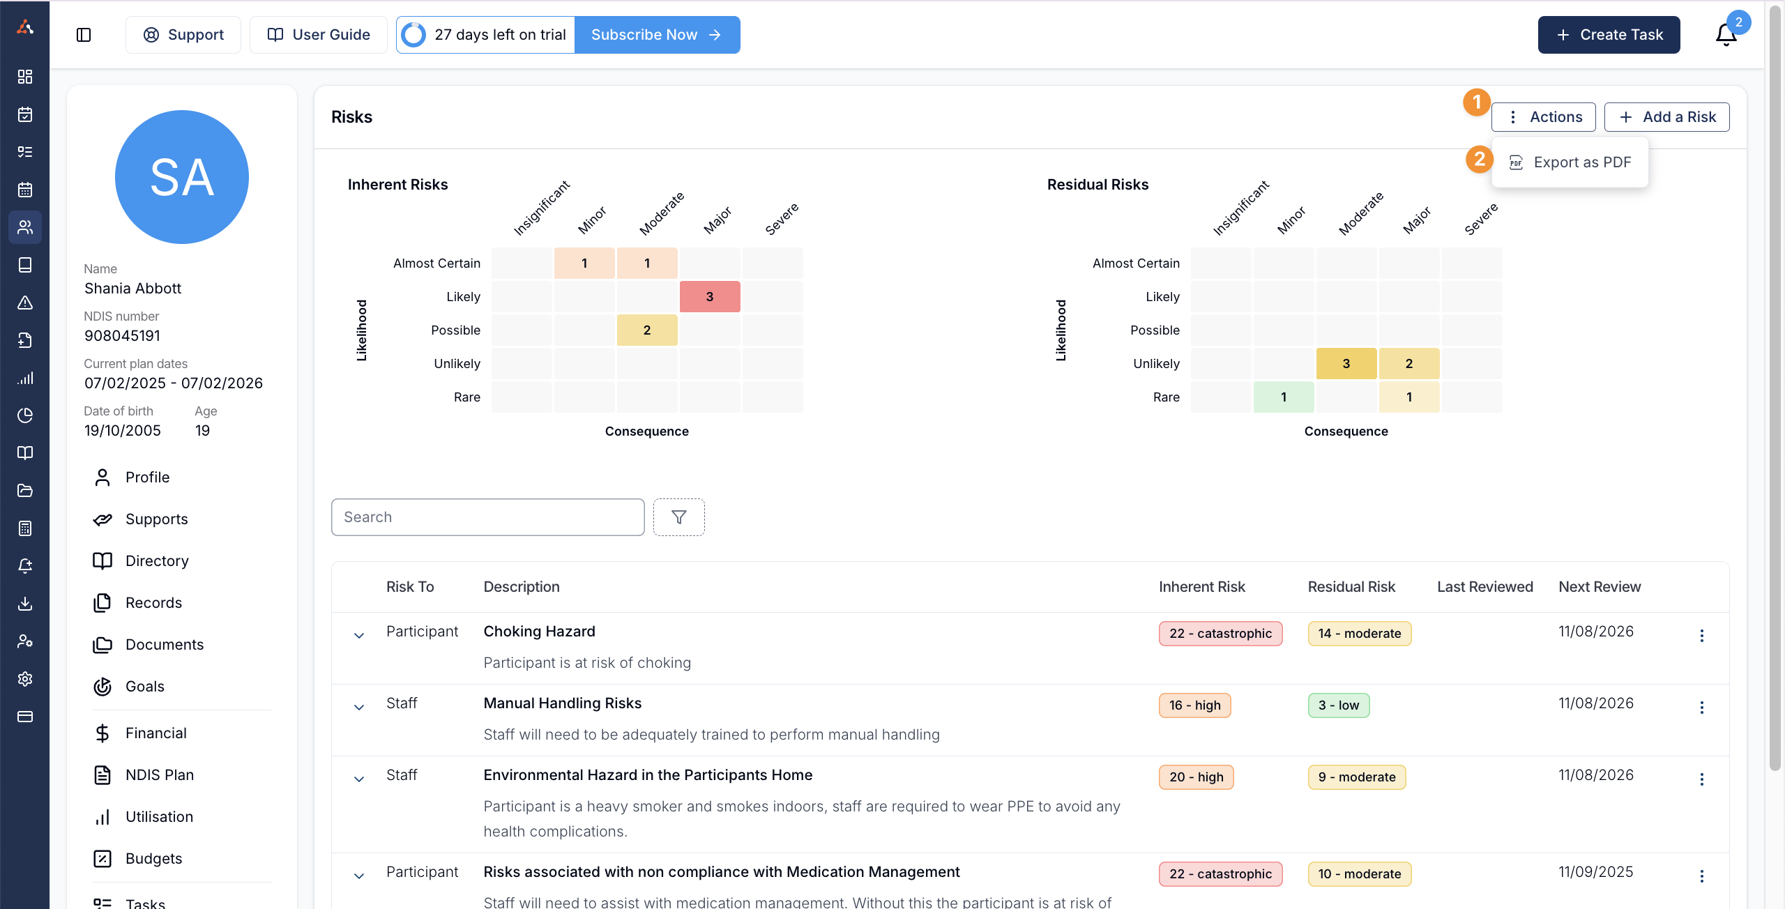Click red Likely-Major cell showing 3
Image resolution: width=1785 pixels, height=909 pixels.
(709, 297)
